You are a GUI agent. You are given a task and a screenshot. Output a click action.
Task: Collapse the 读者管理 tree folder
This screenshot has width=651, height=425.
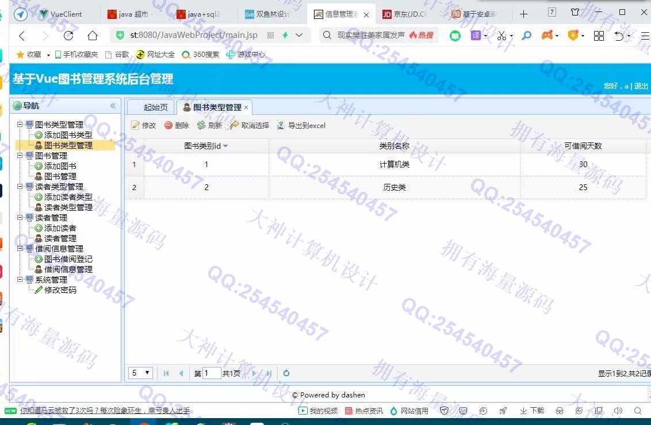(20, 217)
